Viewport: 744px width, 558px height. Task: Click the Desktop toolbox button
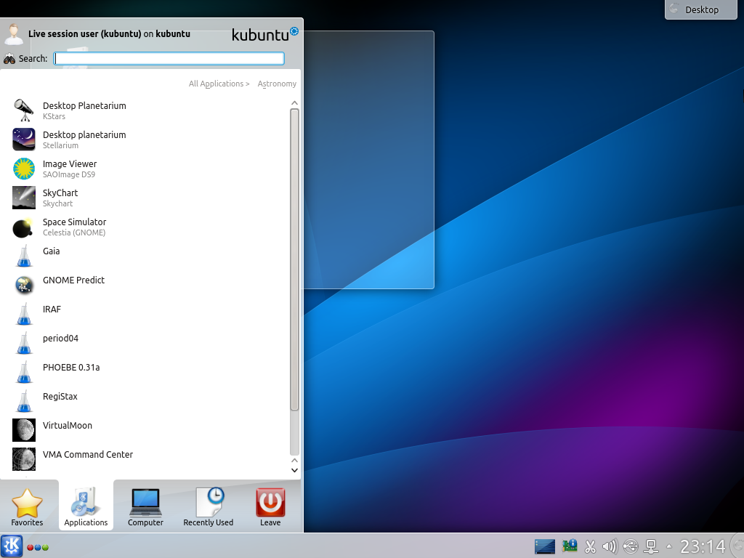[x=701, y=9]
